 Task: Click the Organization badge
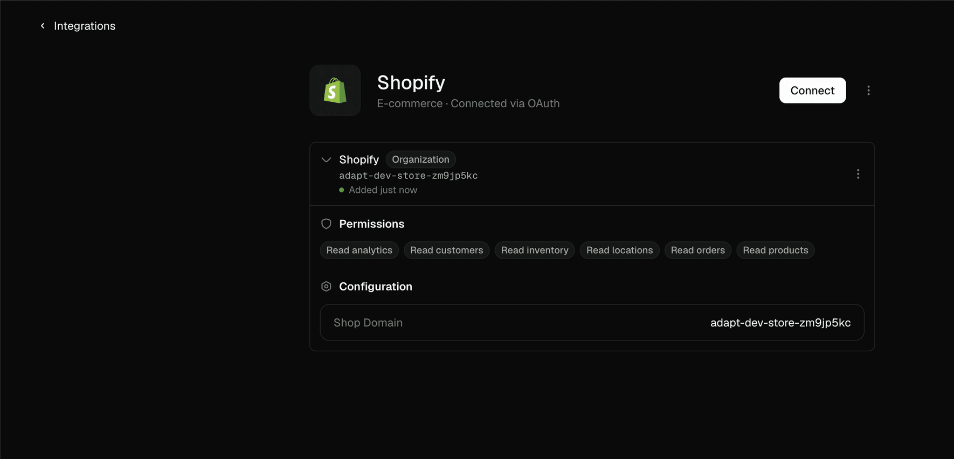[420, 159]
